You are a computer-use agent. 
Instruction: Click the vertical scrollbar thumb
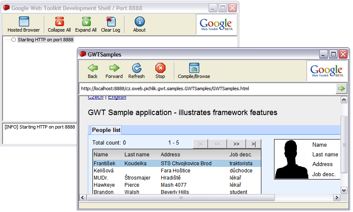[x=344, y=145]
